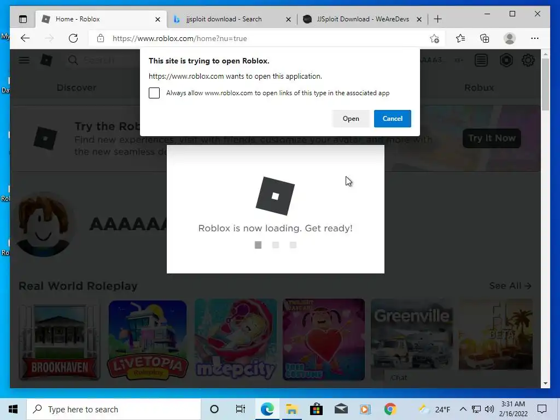Open Google Chrome from taskbar
The image size is (560, 420).
click(390, 409)
